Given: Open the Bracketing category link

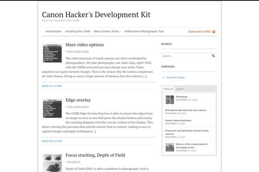Looking at the screenshot, I should (x=74, y=162).
